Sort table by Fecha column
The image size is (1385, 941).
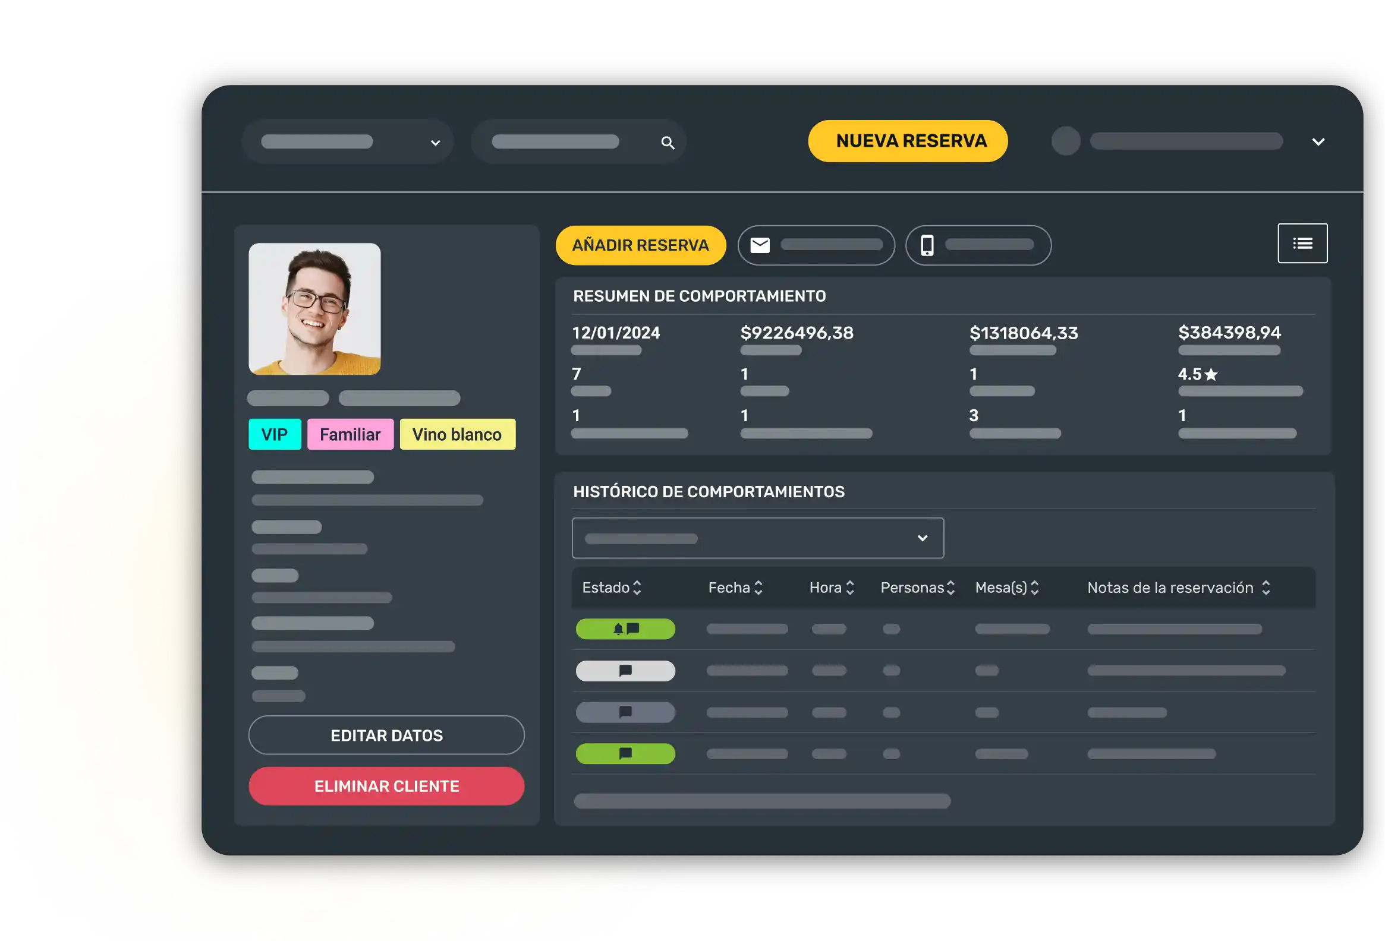pyautogui.click(x=758, y=588)
